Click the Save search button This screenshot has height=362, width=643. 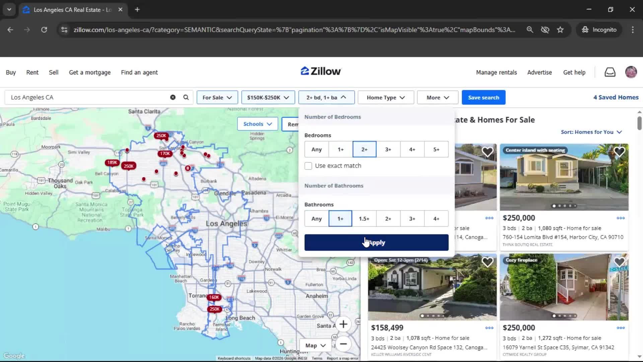[484, 97]
